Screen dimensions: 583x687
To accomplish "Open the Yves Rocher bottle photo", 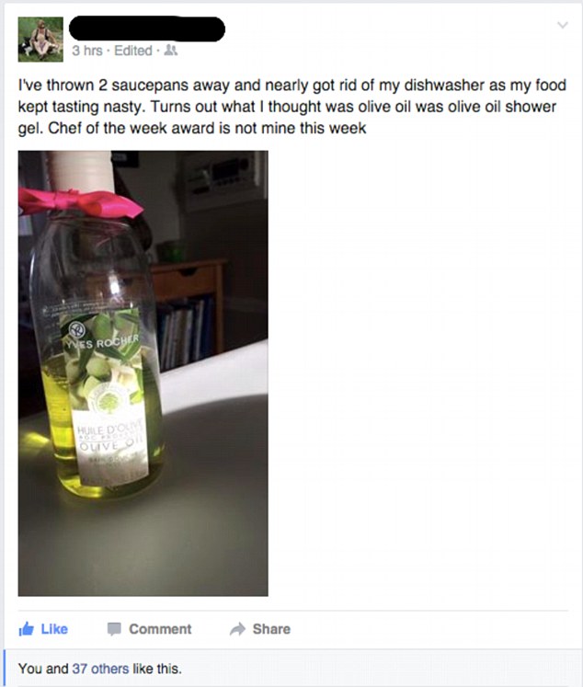I will (x=143, y=373).
